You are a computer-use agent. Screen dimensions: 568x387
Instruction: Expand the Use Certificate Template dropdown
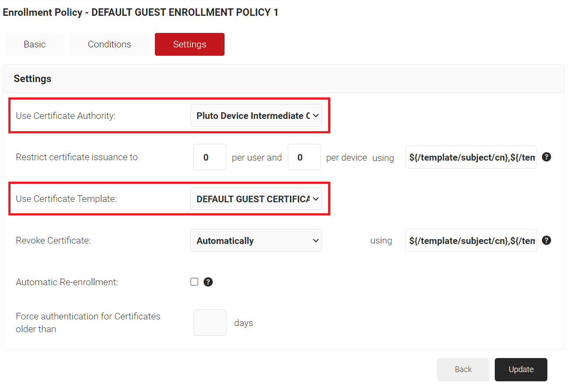pos(256,199)
